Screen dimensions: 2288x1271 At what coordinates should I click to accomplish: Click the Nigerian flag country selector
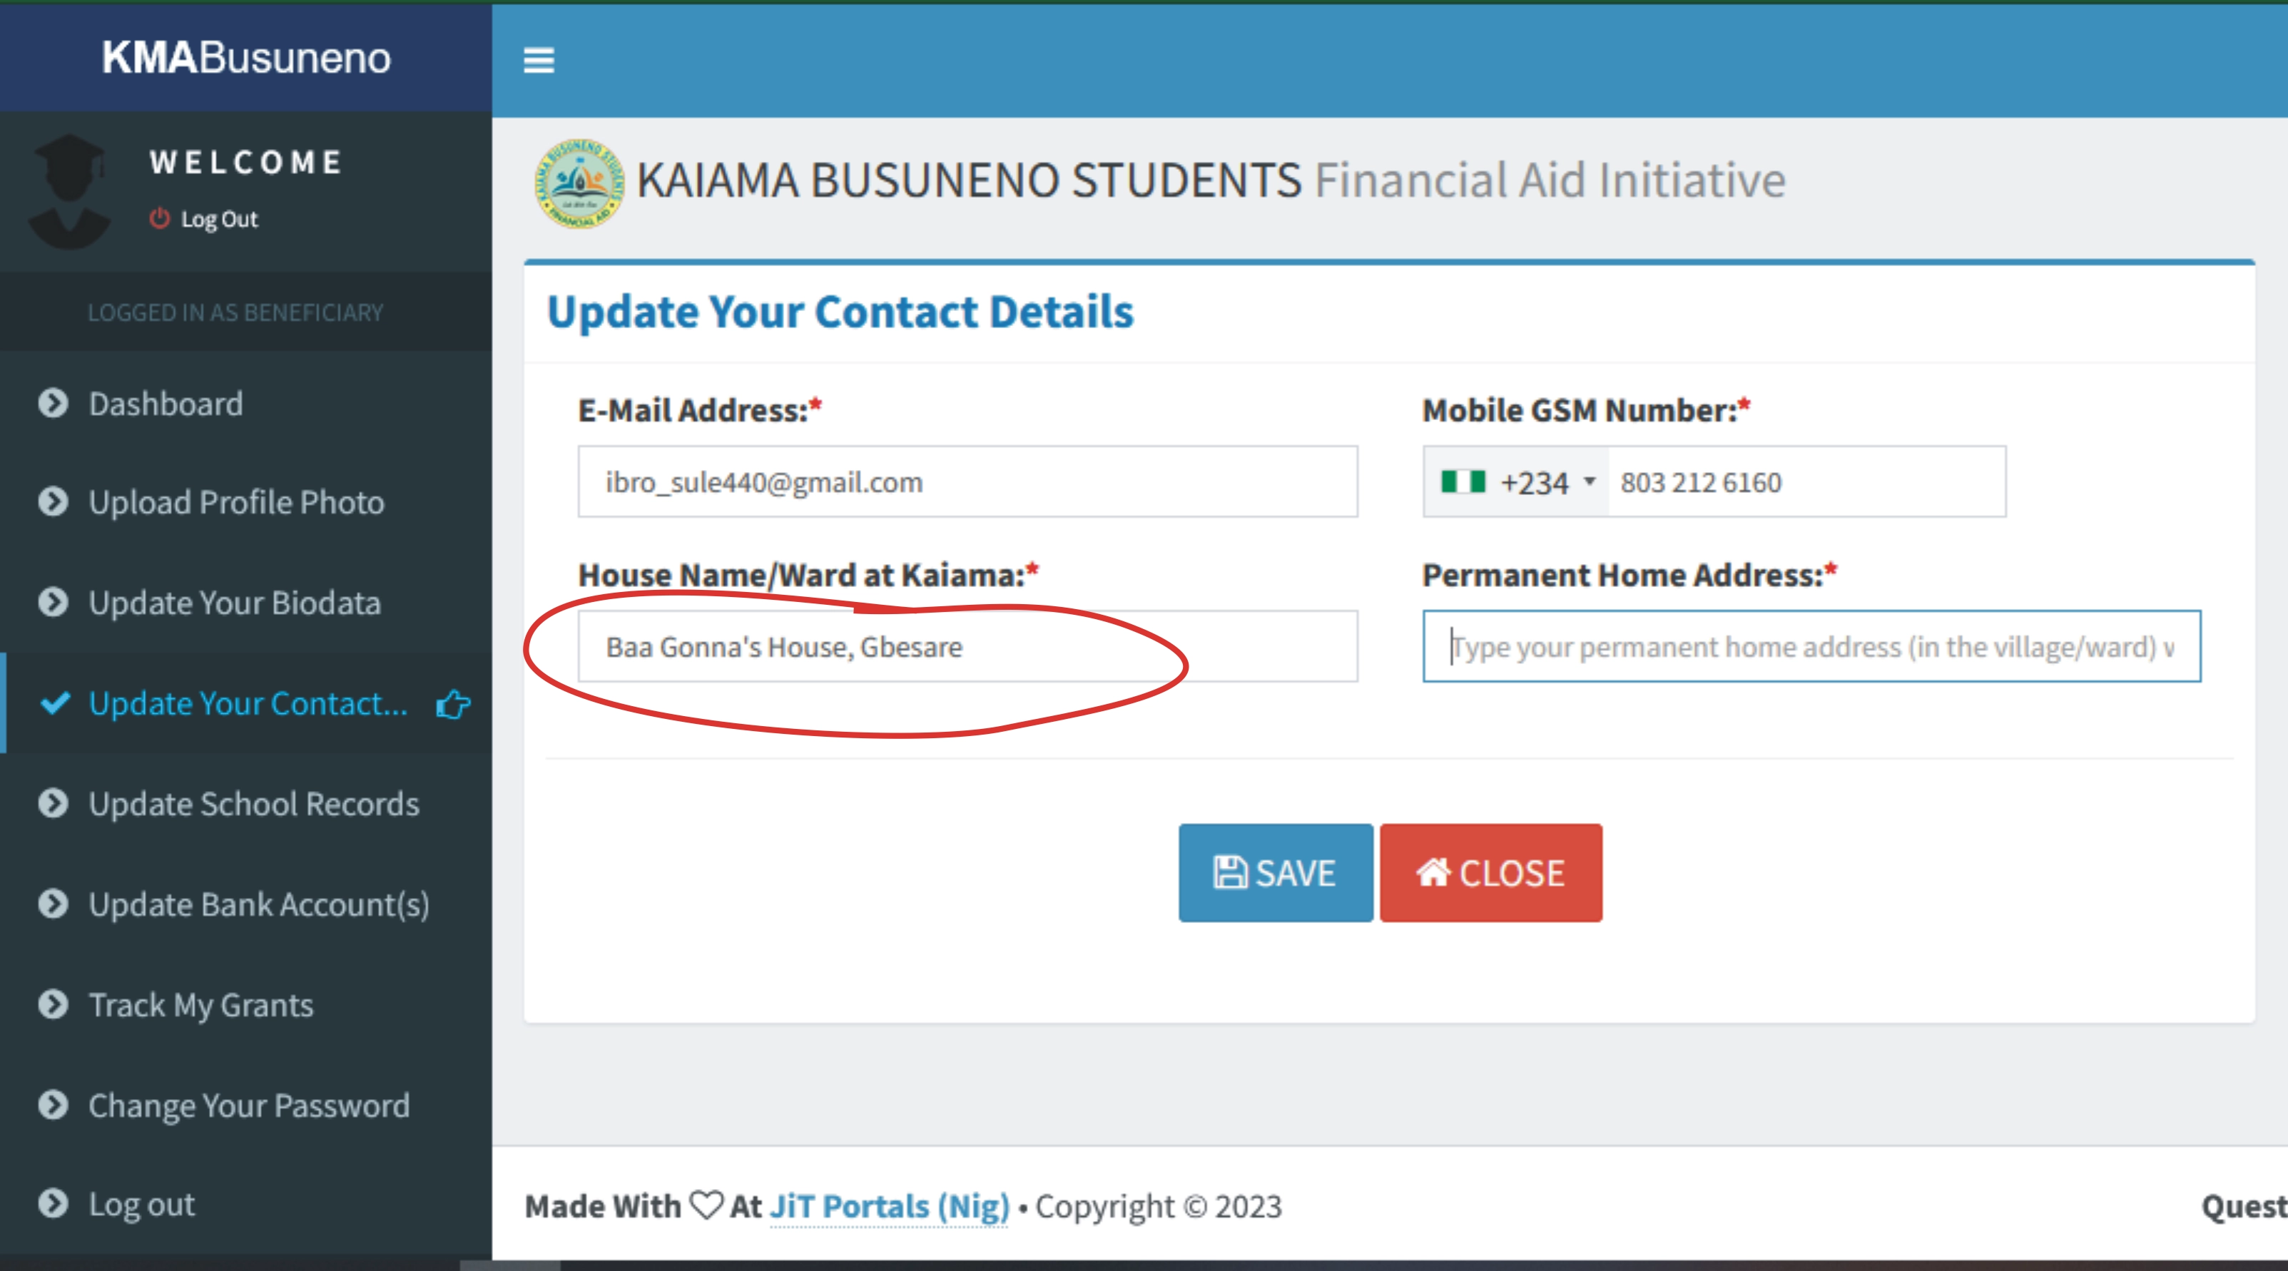(1463, 482)
